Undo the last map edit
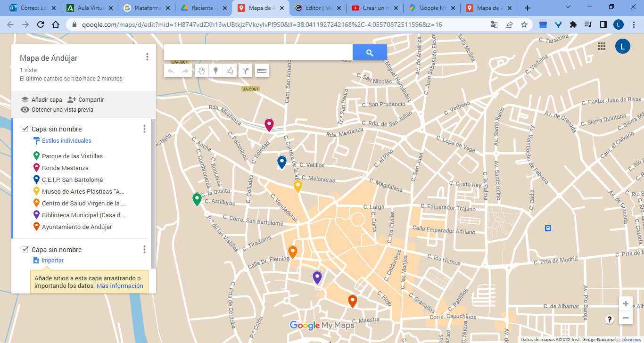Screen dimensions: 644x343 (x=171, y=71)
